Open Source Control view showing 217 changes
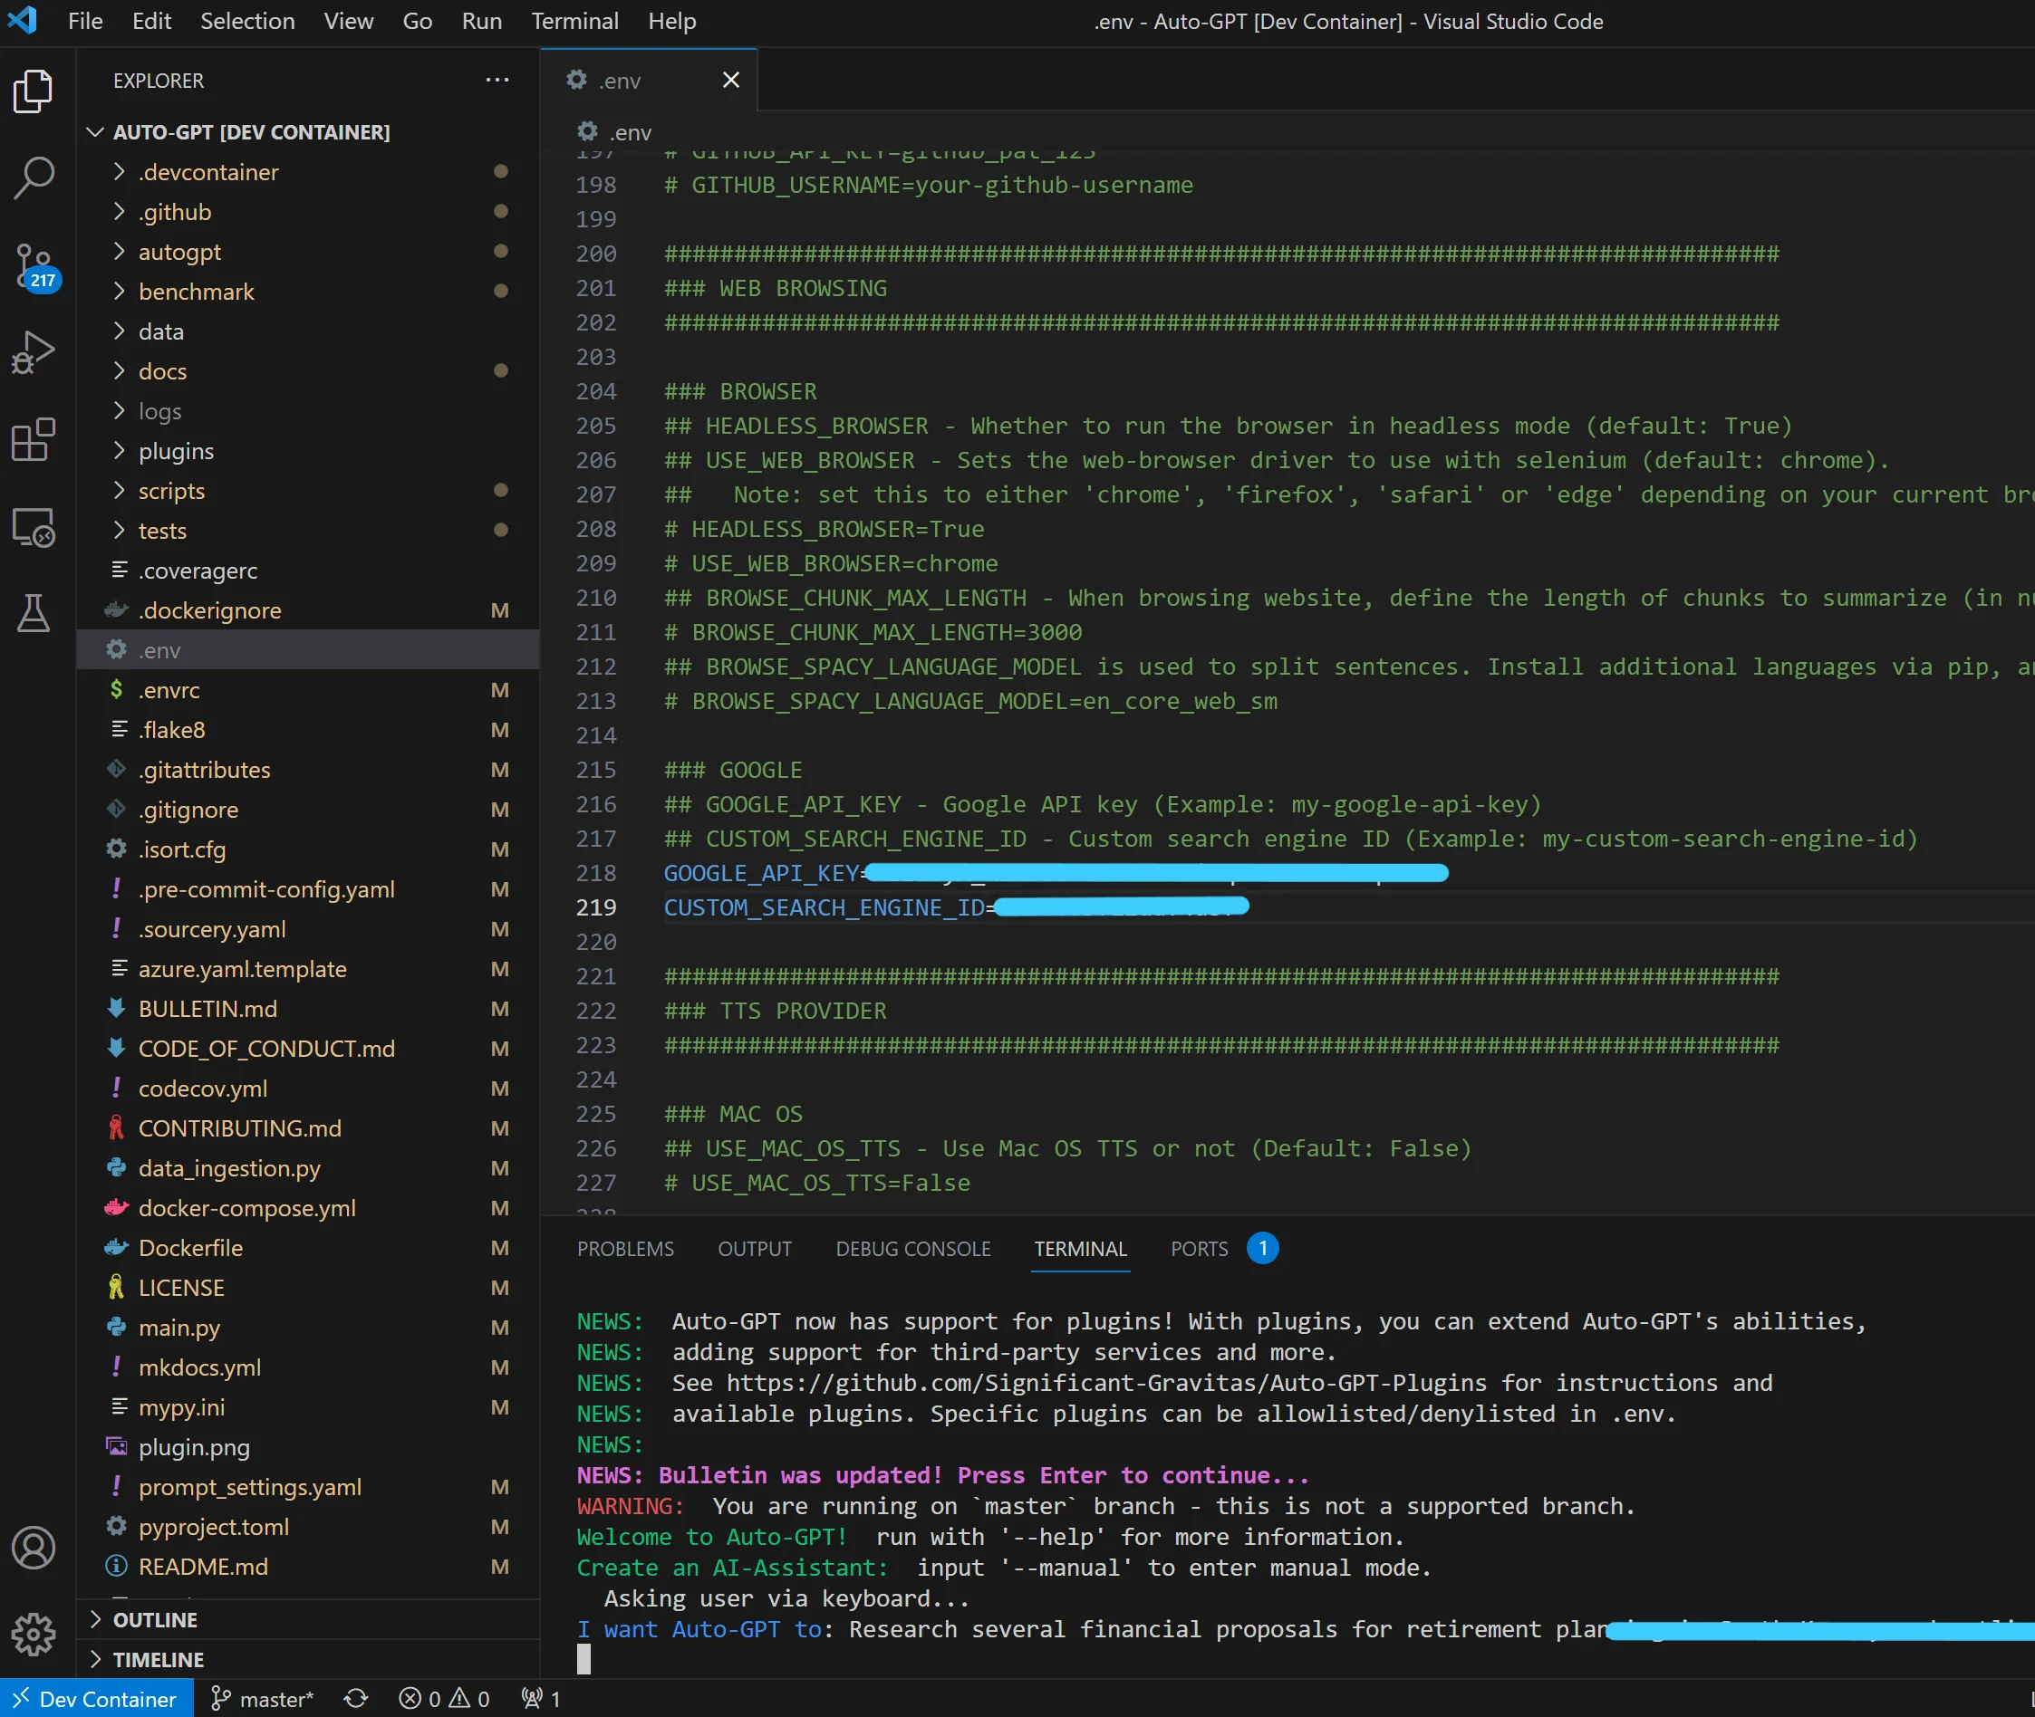 click(x=34, y=264)
